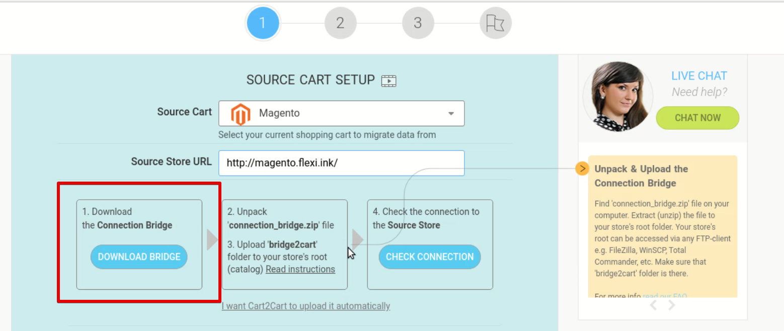Click the Source Store URL label
The image size is (784, 331).
pyautogui.click(x=171, y=161)
